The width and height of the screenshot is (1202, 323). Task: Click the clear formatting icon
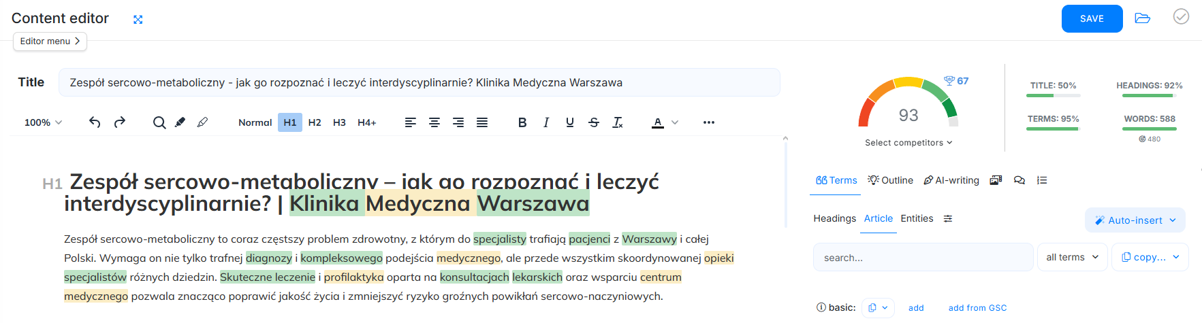click(618, 122)
